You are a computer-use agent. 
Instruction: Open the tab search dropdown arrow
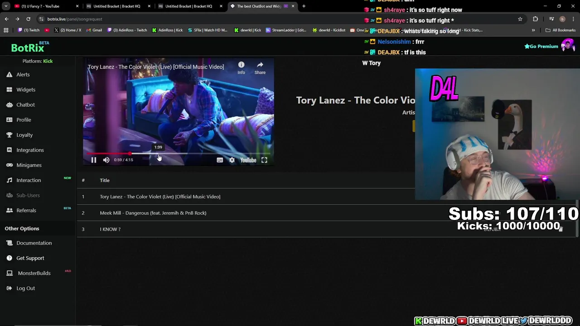tap(5, 6)
